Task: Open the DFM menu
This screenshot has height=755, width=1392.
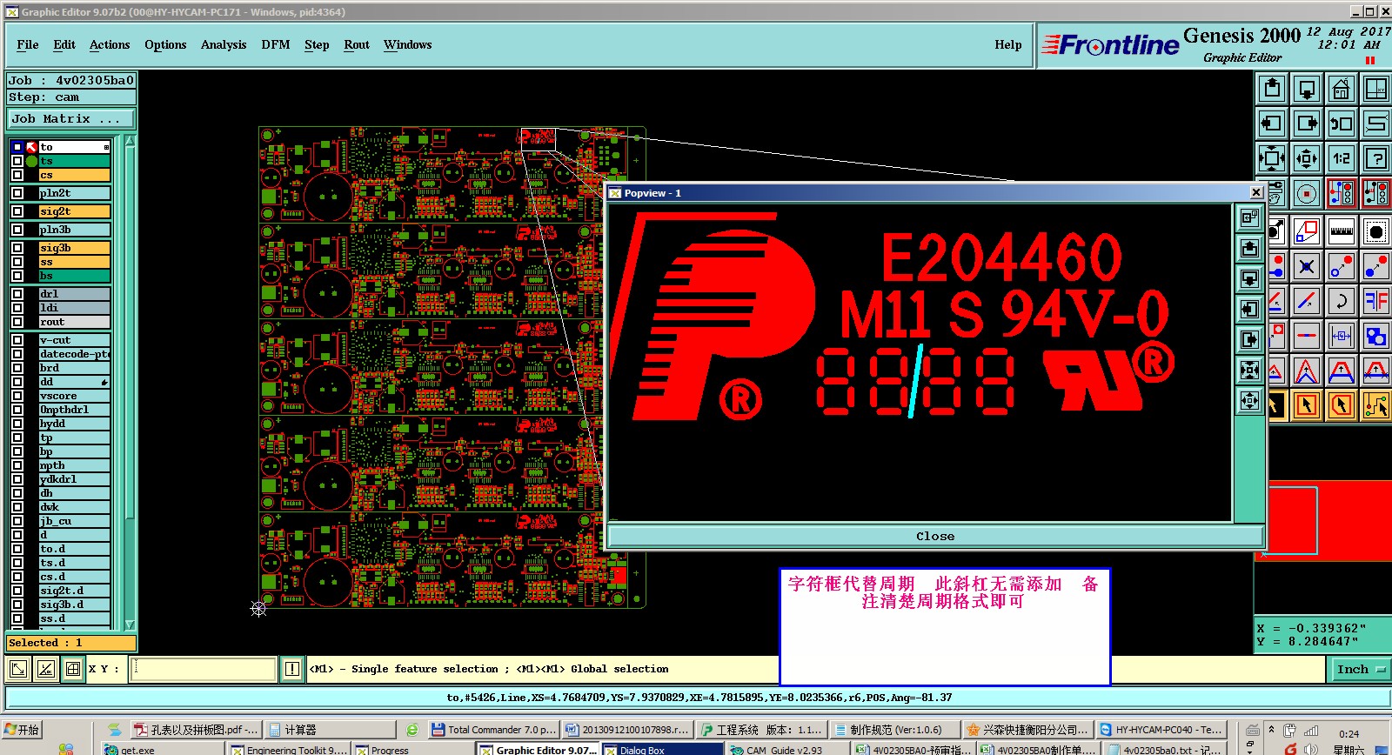Action: click(276, 44)
